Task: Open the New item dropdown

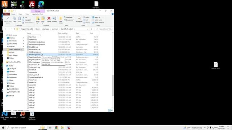Action: 69,17
